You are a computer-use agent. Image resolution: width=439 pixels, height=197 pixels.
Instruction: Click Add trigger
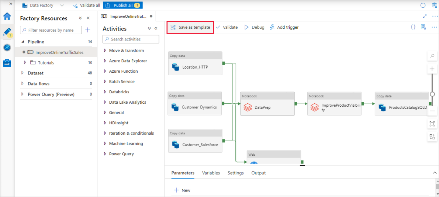(284, 27)
